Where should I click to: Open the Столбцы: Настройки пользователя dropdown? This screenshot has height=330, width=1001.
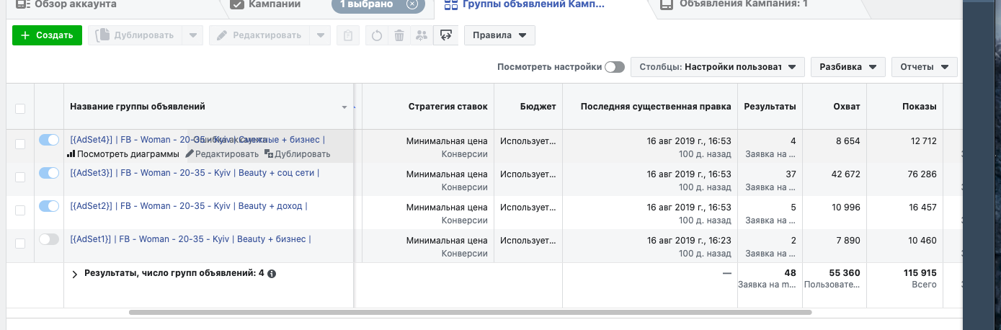tap(718, 67)
